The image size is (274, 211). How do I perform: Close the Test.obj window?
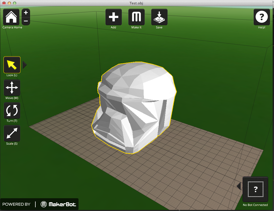tap(4, 3)
